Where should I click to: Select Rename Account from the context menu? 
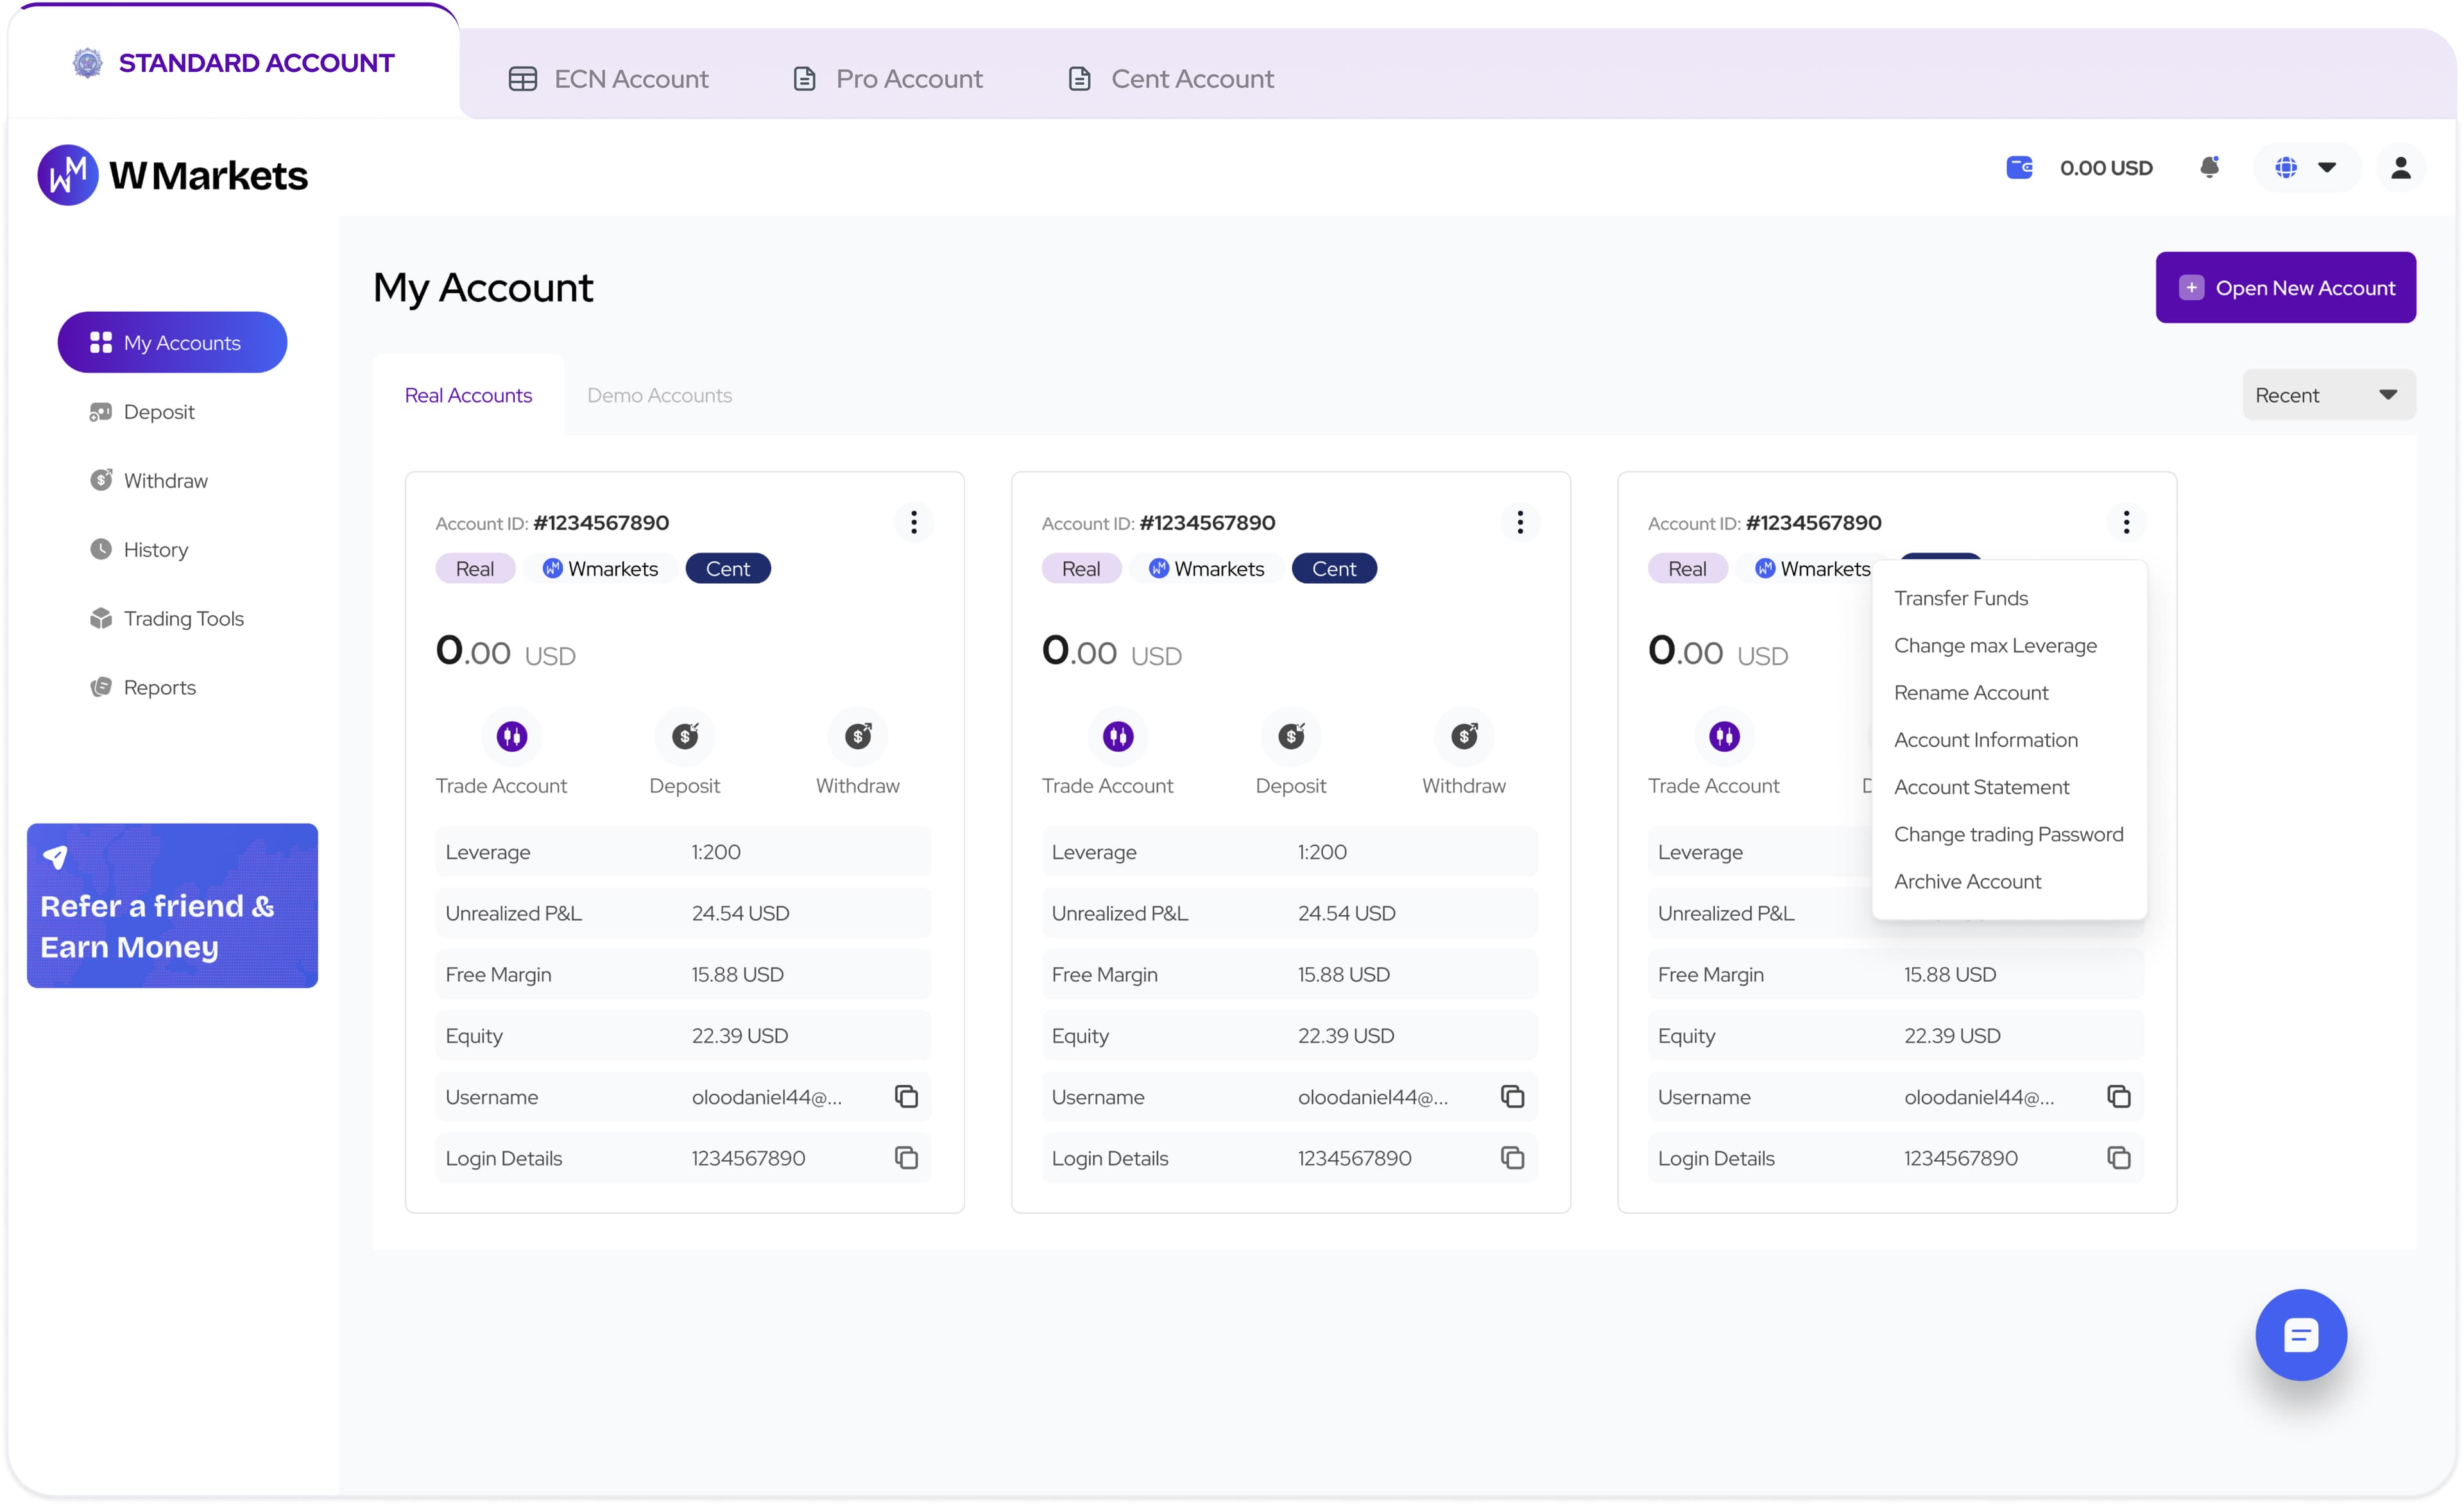(1970, 692)
